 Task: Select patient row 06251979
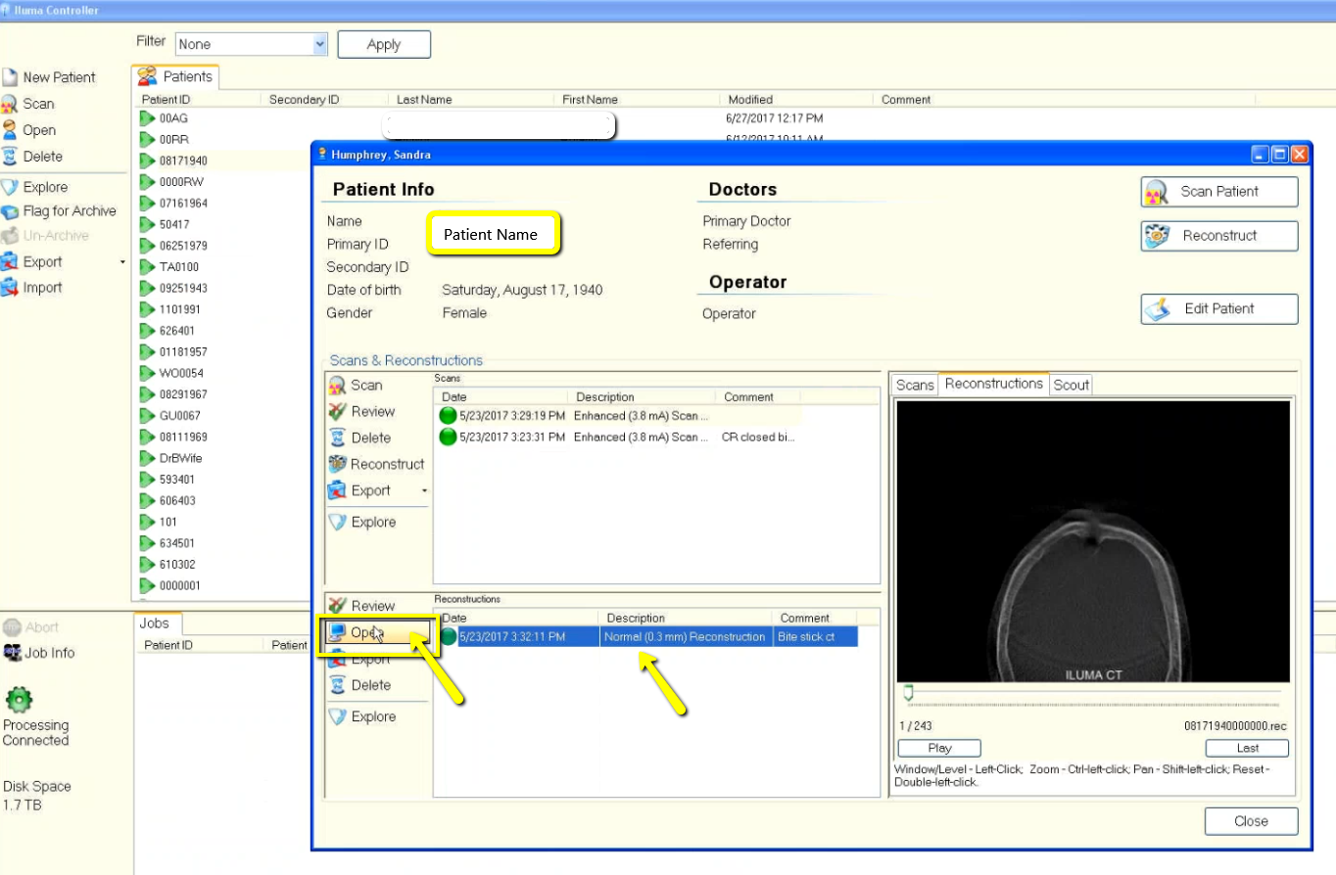click(x=222, y=246)
